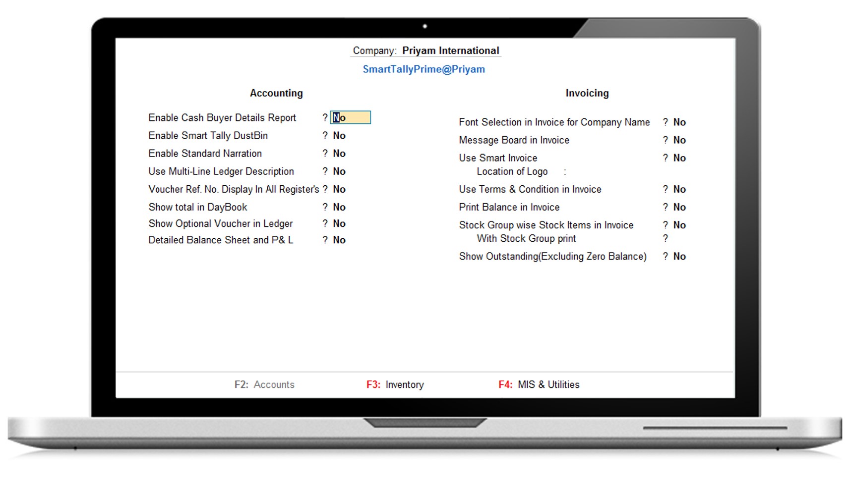Click the Accounting section heading

tap(276, 93)
